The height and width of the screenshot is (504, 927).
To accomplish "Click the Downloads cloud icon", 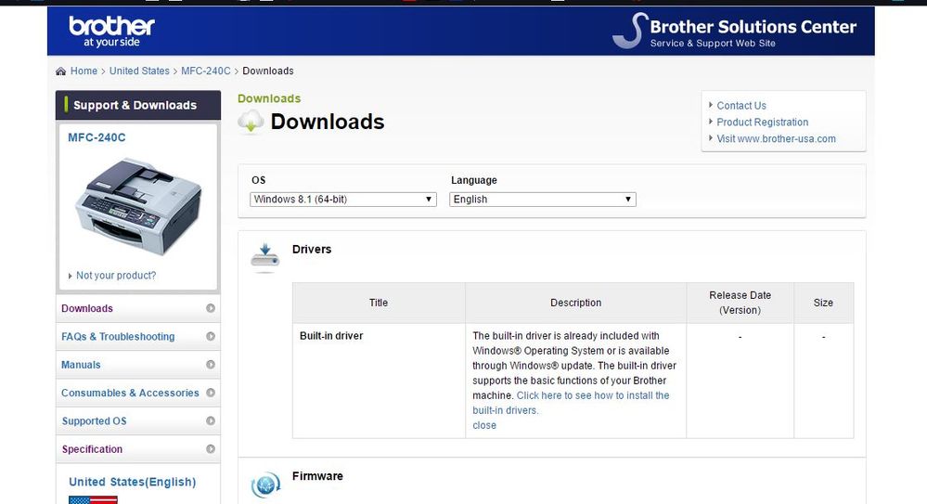I will pos(251,122).
